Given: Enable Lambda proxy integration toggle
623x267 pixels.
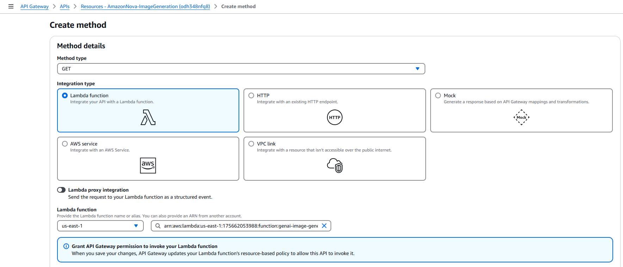Looking at the screenshot, I should pos(61,190).
